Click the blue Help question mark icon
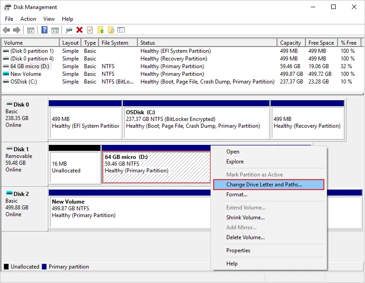This screenshot has height=283, width=365. click(x=45, y=30)
